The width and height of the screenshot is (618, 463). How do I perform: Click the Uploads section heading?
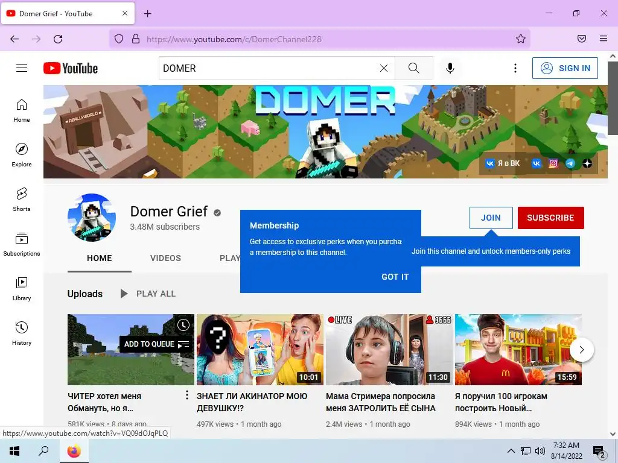[x=84, y=294]
